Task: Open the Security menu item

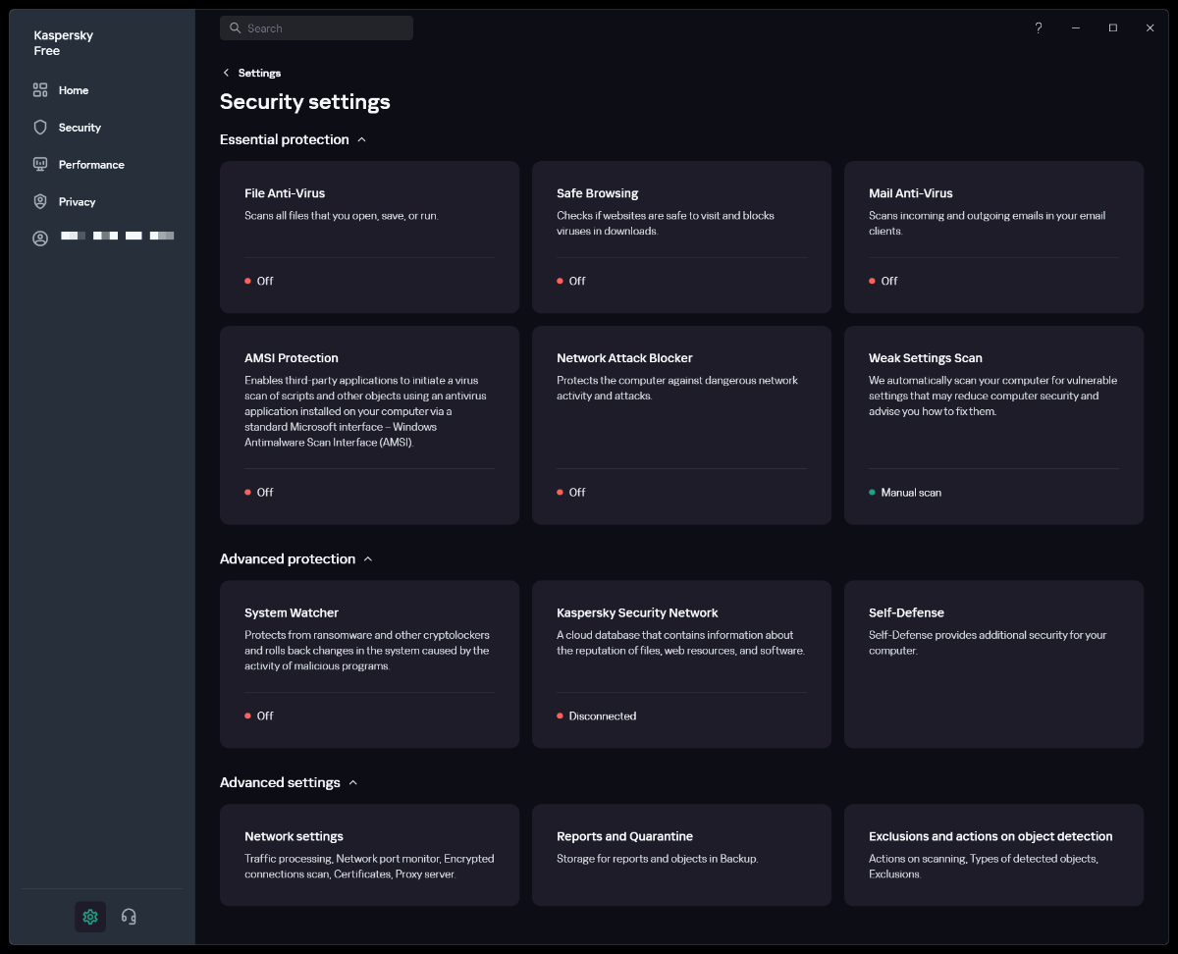Action: click(x=80, y=128)
